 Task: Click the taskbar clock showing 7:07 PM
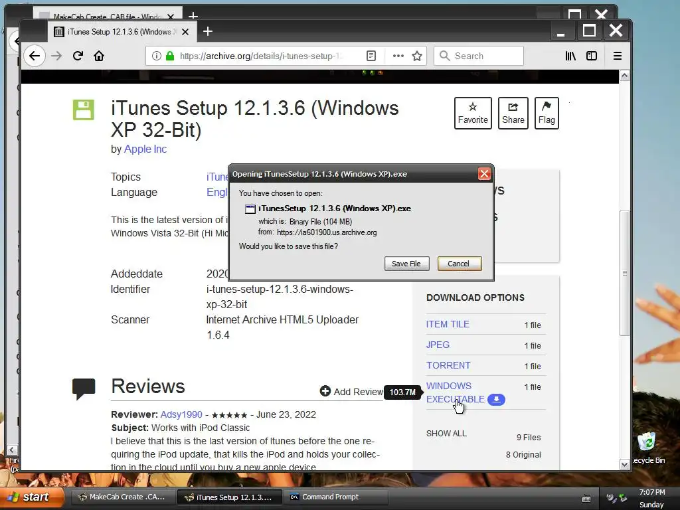(652, 492)
